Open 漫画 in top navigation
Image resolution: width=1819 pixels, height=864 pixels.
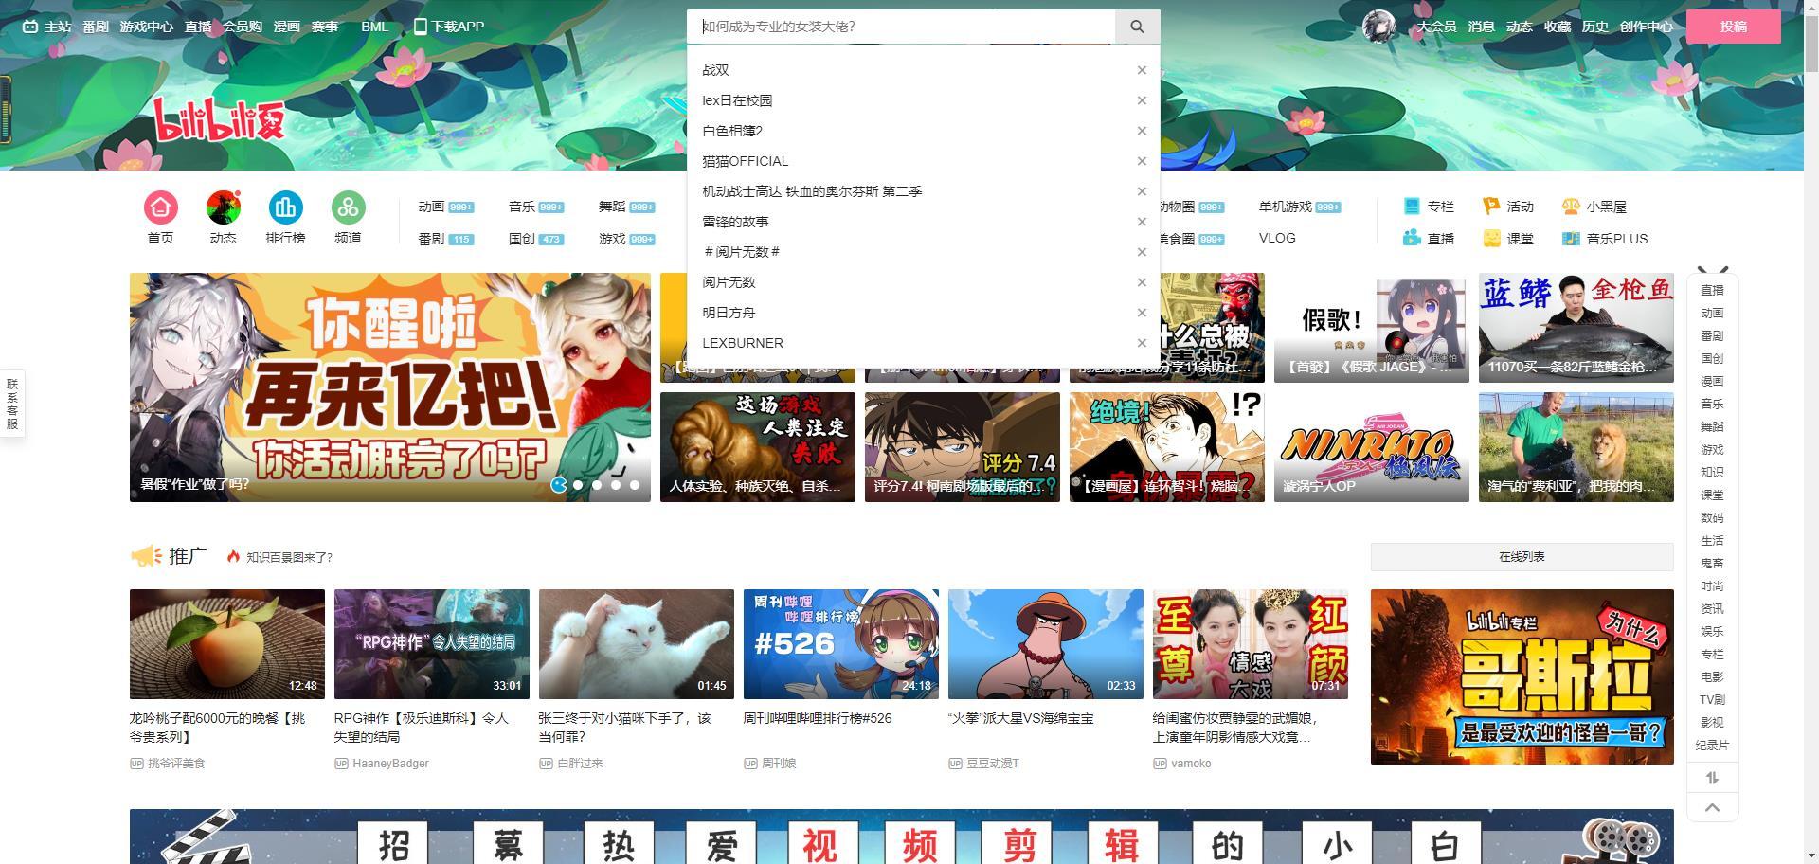click(287, 27)
